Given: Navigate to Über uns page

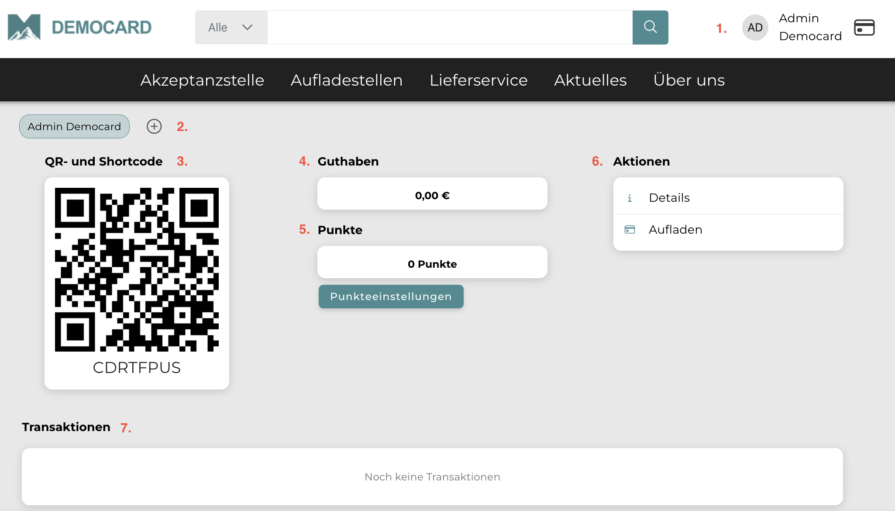Looking at the screenshot, I should 689,80.
